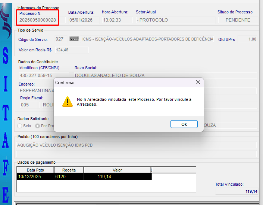The width and height of the screenshot is (263, 205).
Task: Click the Receita column header
Action: (x=69, y=170)
